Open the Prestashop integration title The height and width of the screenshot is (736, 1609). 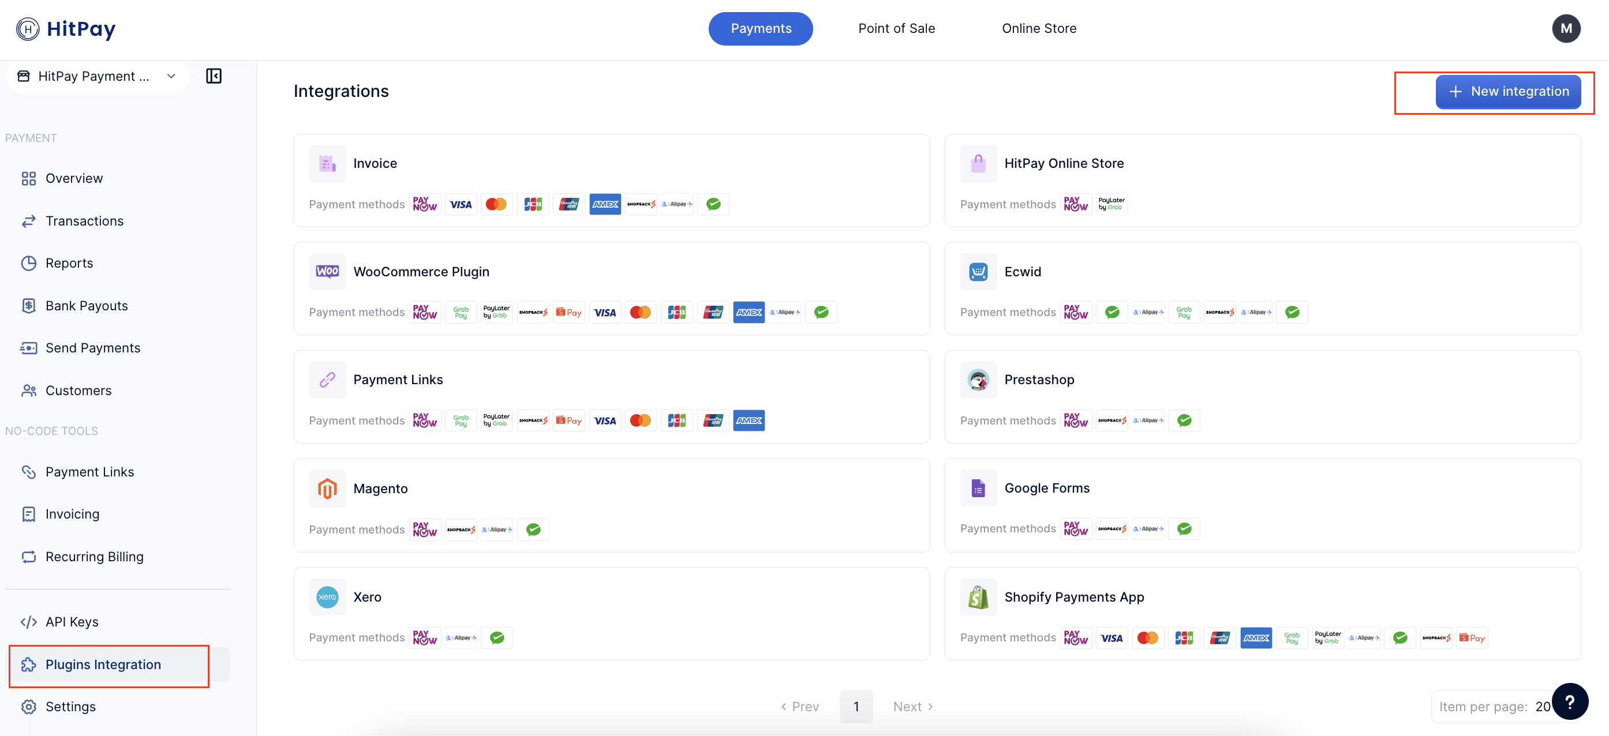click(x=1039, y=380)
